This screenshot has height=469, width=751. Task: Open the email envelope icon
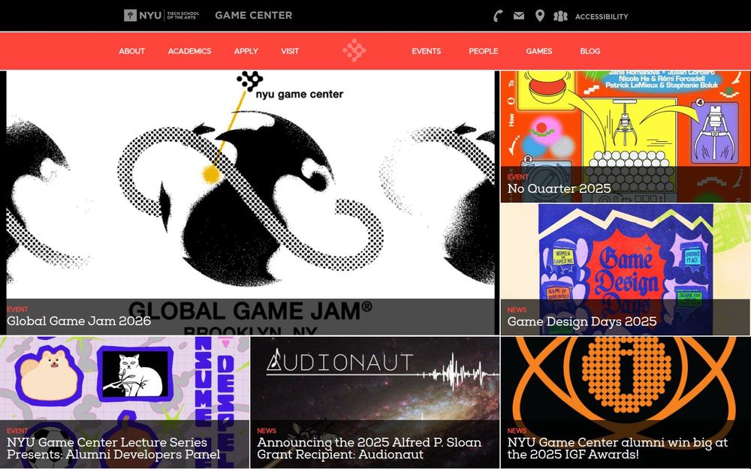(x=519, y=16)
